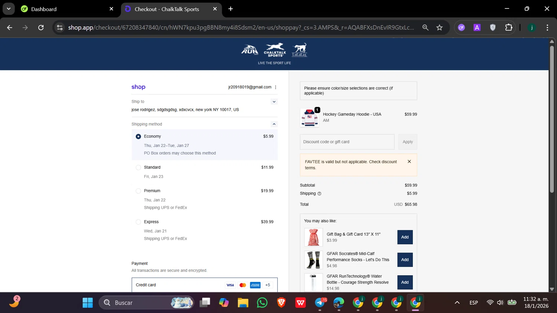View site information icon in address bar
Image resolution: width=557 pixels, height=313 pixels.
pos(60,27)
